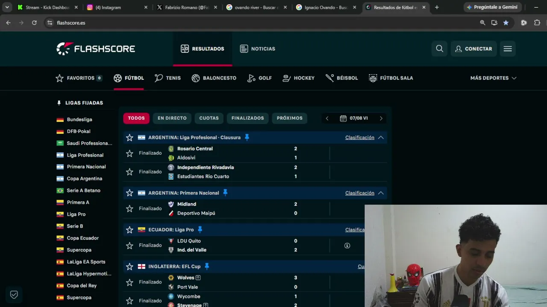Image resolution: width=547 pixels, height=307 pixels.
Task: Switch to Tenis sport tab
Action: pyautogui.click(x=168, y=78)
